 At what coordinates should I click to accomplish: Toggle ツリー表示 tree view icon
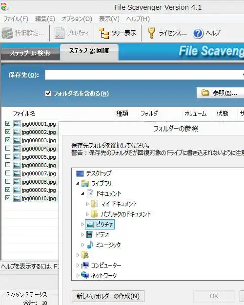click(104, 33)
